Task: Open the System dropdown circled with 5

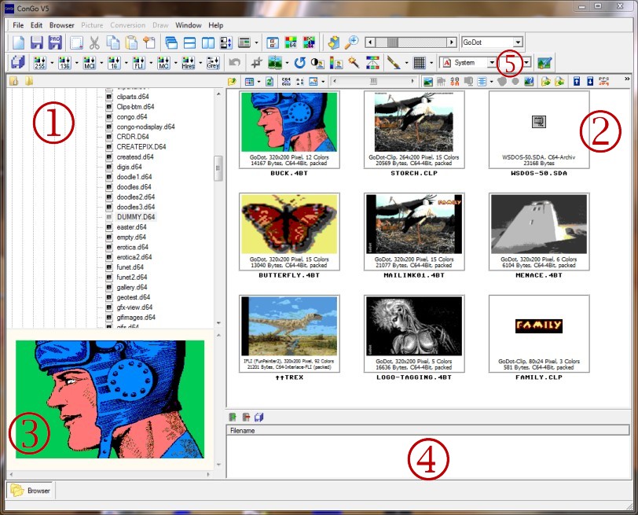Action: 492,61
